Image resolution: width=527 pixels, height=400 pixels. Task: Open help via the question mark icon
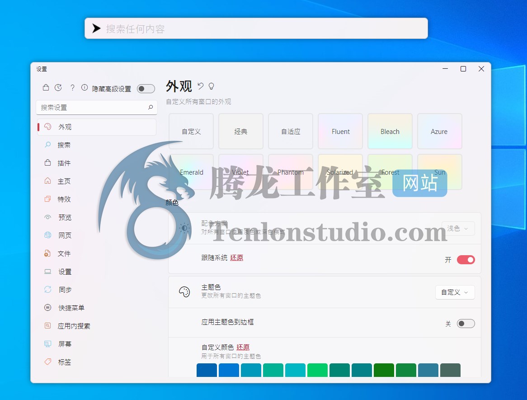[x=72, y=88]
